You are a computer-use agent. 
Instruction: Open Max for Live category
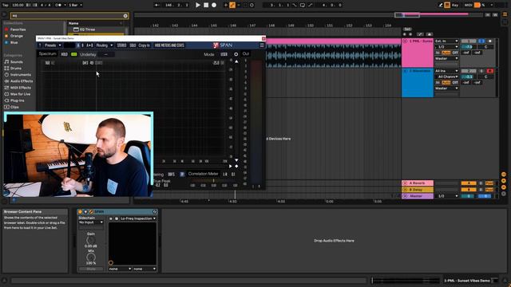[20, 94]
